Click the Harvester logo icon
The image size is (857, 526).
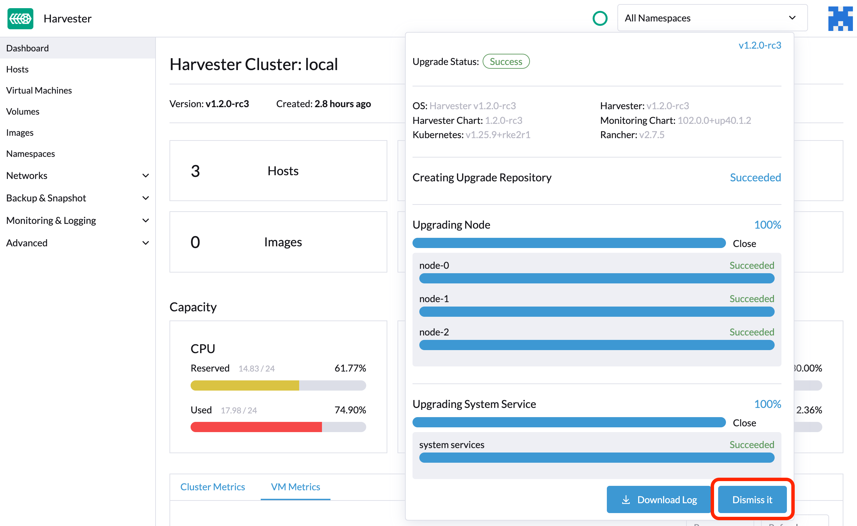click(x=20, y=18)
